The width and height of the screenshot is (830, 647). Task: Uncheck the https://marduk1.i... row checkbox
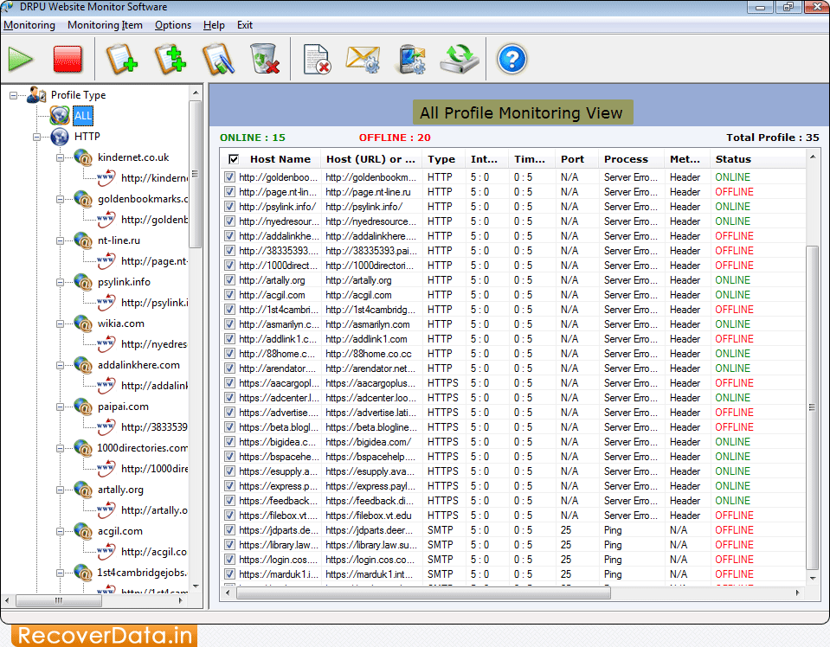coord(229,574)
